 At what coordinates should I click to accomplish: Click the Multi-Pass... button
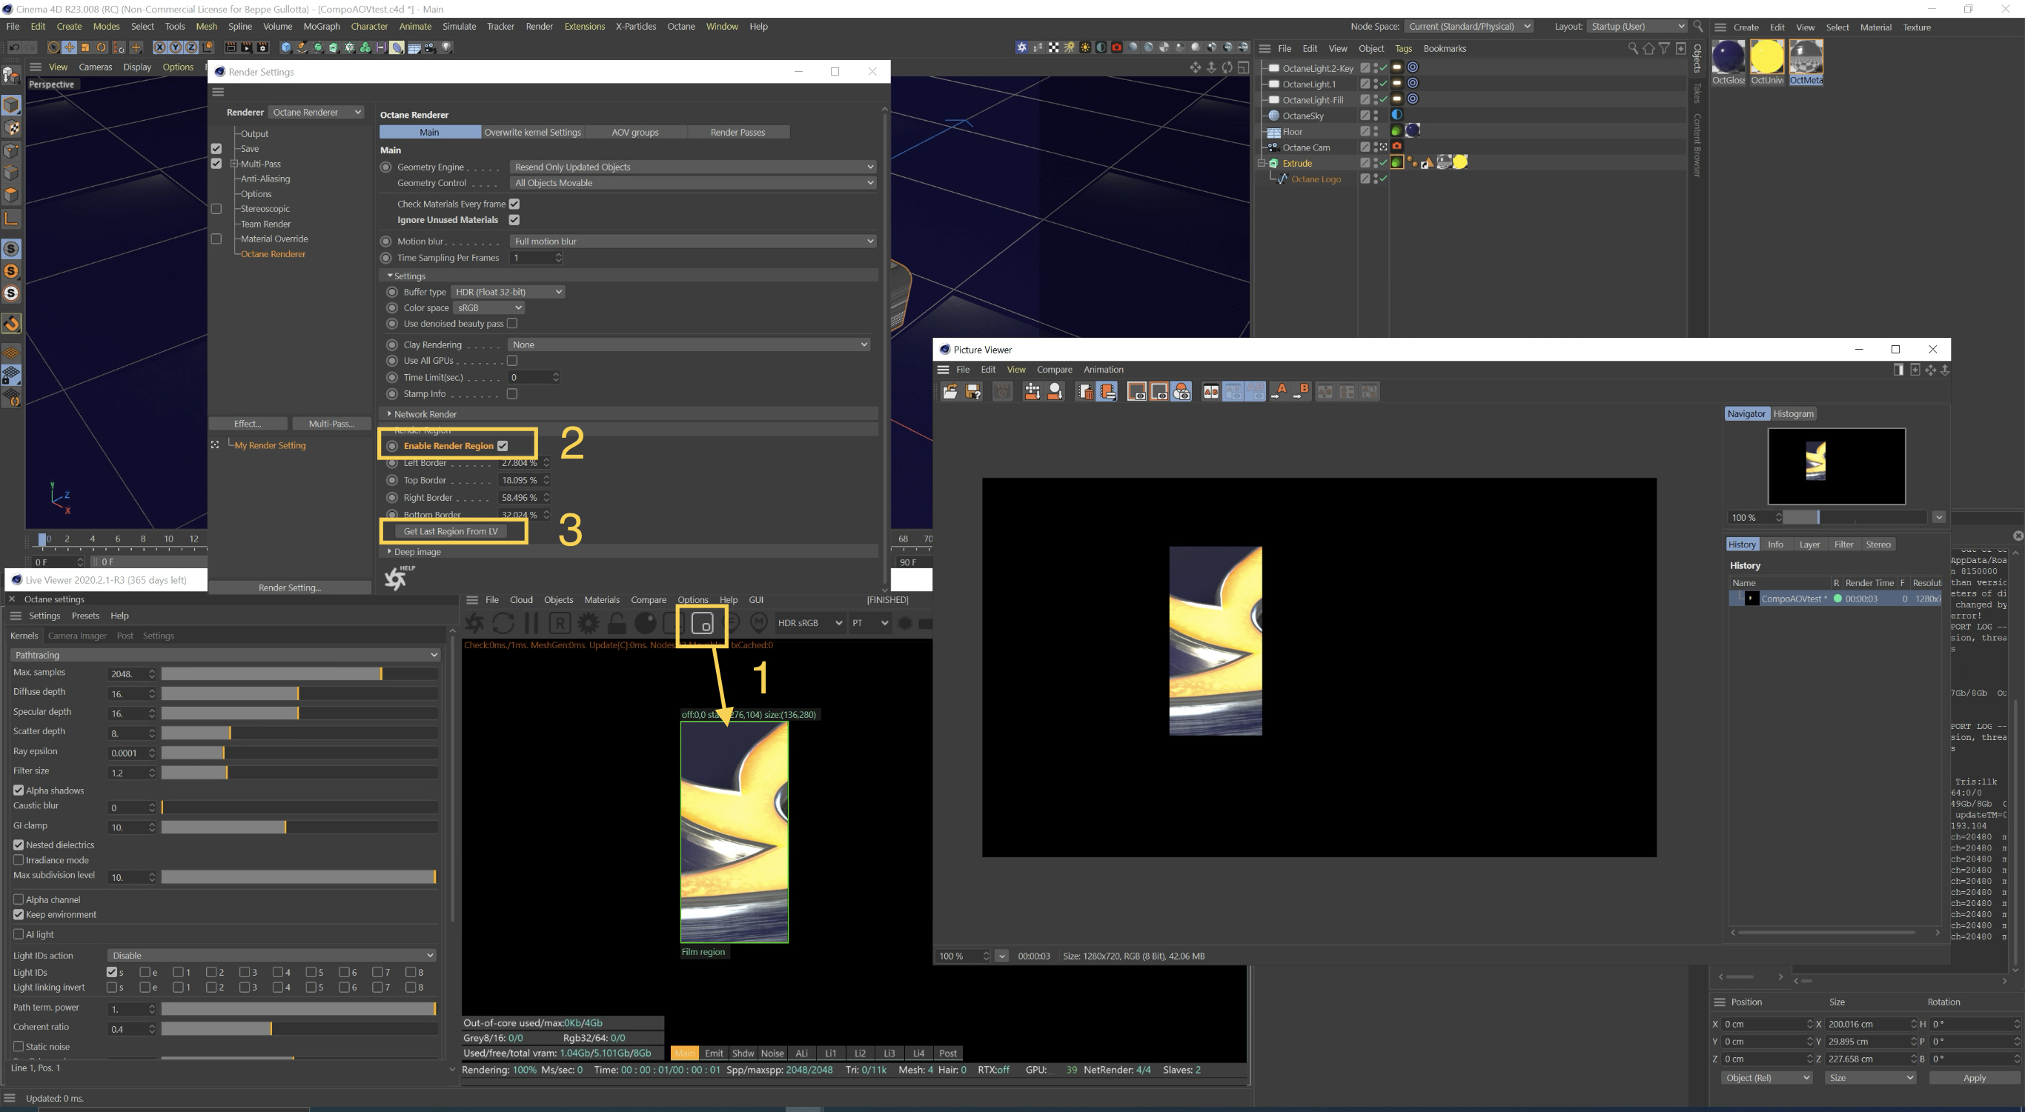[x=331, y=424]
